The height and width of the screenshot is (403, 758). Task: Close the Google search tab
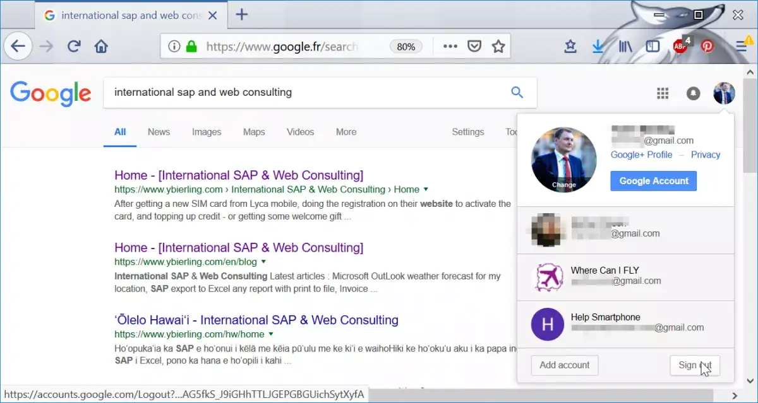pos(213,15)
